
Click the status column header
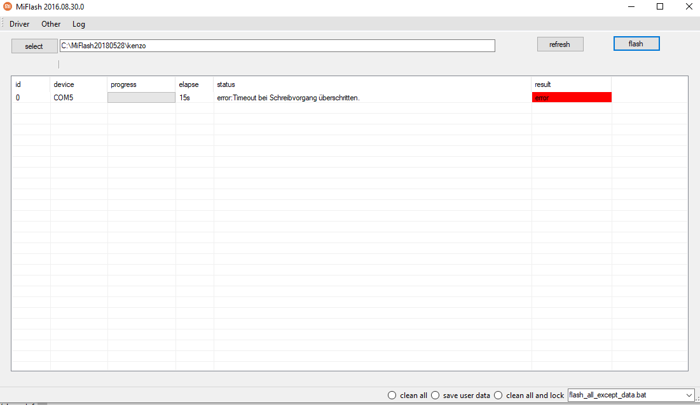click(373, 84)
